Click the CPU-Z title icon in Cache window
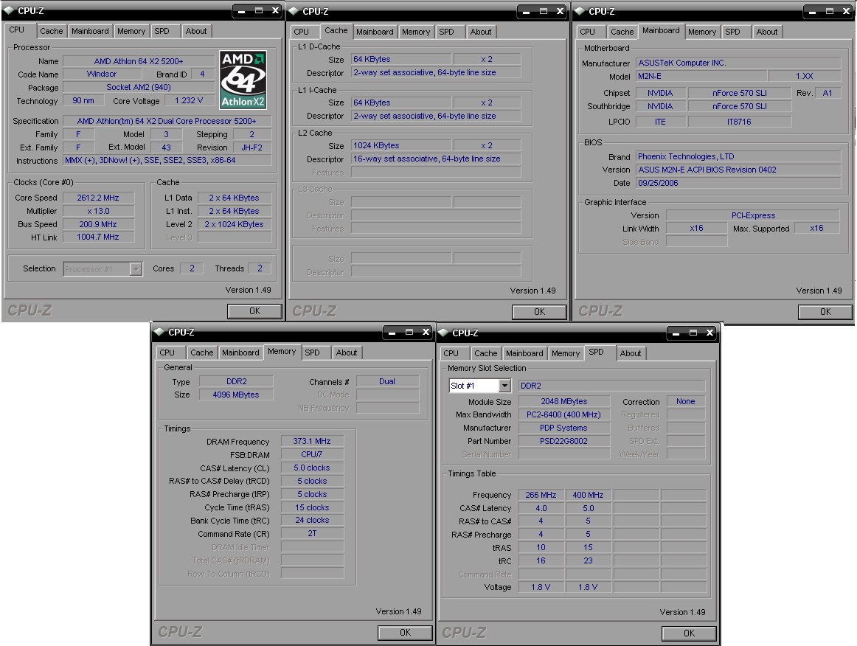Screen dimensions: 857x646 point(294,11)
